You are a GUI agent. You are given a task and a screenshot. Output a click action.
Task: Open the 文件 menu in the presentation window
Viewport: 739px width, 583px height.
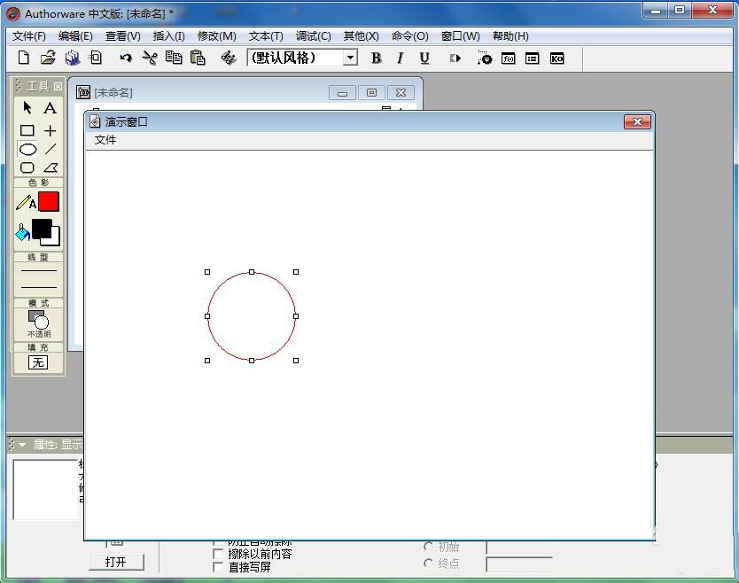click(105, 140)
